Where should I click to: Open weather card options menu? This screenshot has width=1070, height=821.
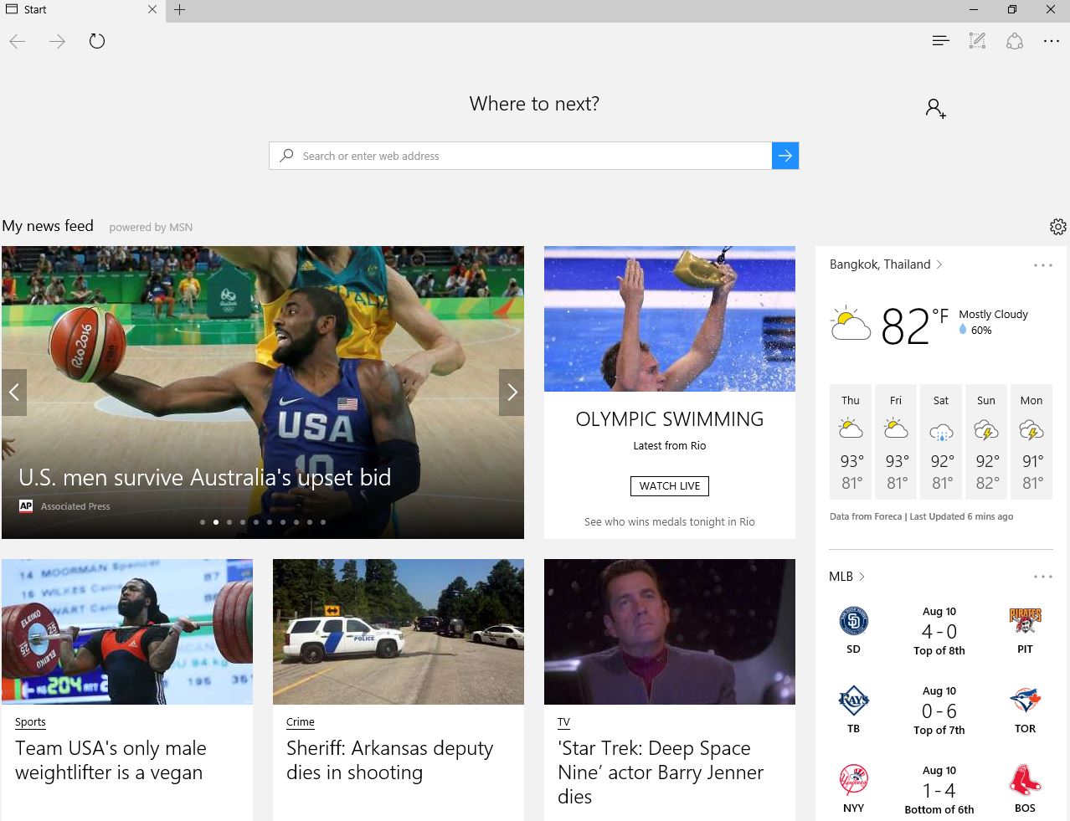pyautogui.click(x=1043, y=265)
